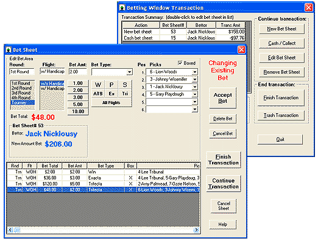Open Help in Bet Sheet window
Viewport: 318px width, 241px height.
coord(222,225)
